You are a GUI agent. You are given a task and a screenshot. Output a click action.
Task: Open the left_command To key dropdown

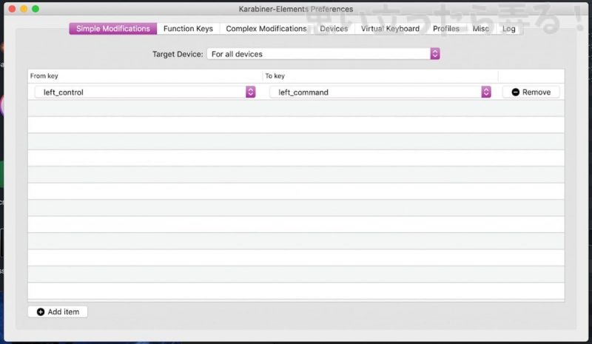click(380, 92)
